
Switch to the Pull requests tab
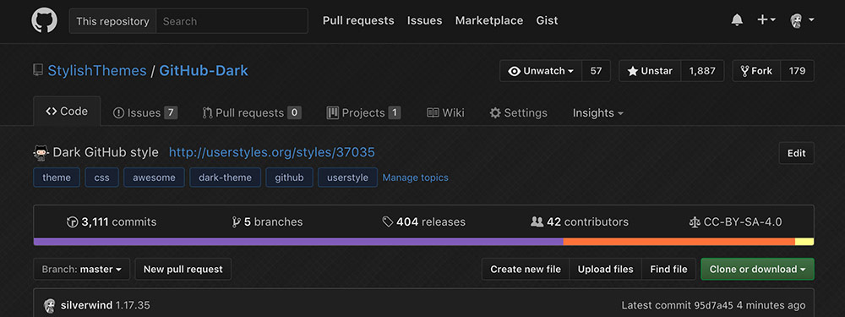[x=252, y=112]
